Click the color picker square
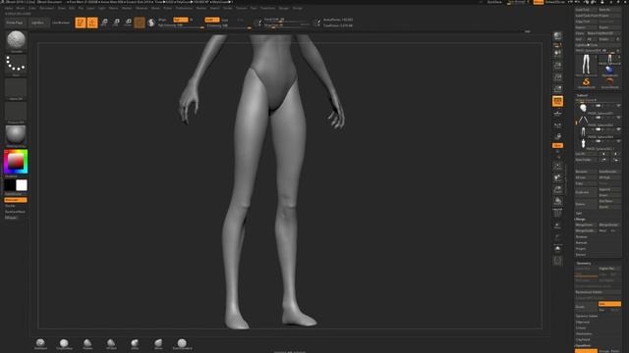The image size is (629, 353). tap(16, 162)
